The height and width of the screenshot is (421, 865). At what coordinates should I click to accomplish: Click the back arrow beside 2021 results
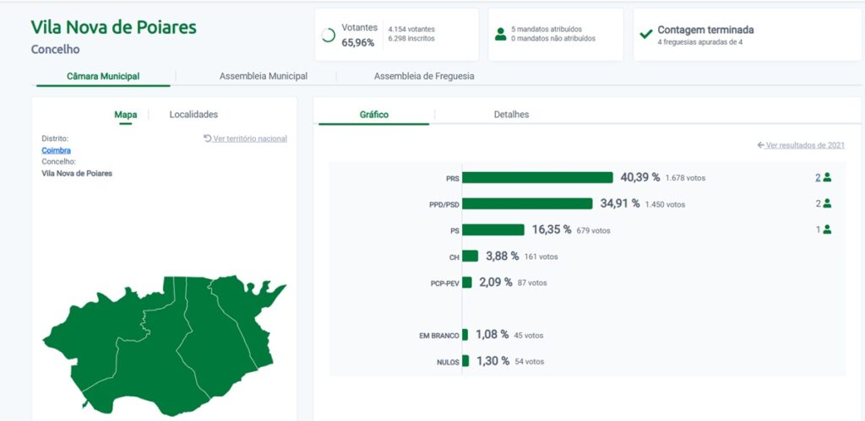(x=761, y=145)
